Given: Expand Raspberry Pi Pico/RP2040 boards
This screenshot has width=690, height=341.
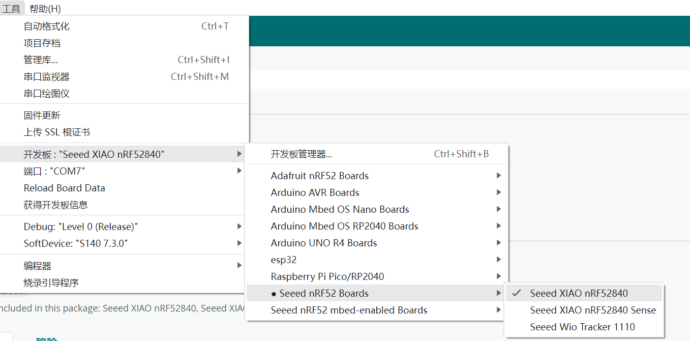Looking at the screenshot, I should (x=377, y=277).
